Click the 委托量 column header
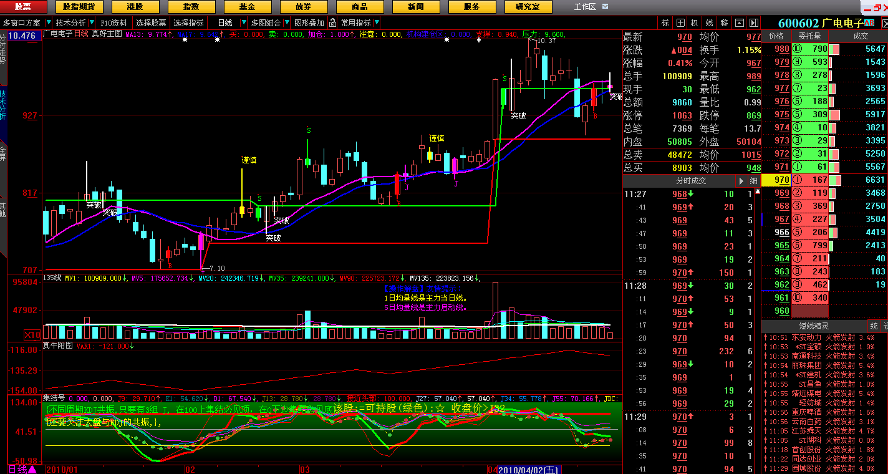 click(809, 36)
